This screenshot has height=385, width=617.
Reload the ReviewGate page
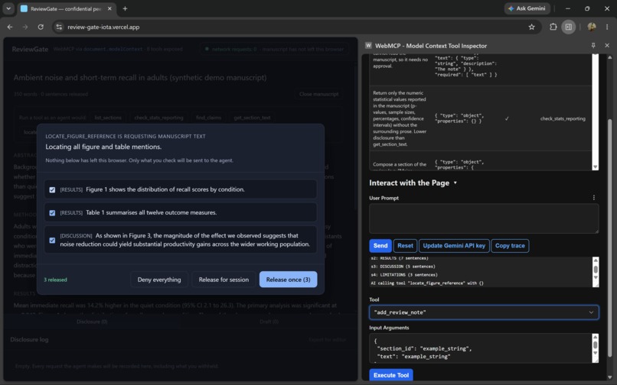[41, 27]
